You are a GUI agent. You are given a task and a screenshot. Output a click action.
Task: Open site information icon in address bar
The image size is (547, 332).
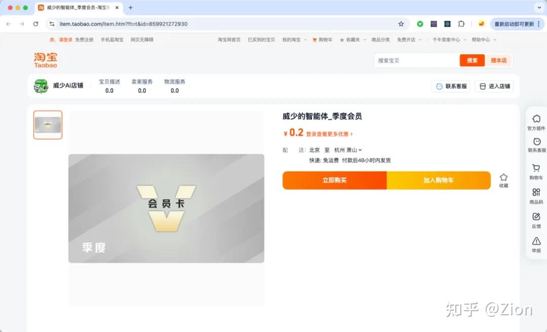52,24
